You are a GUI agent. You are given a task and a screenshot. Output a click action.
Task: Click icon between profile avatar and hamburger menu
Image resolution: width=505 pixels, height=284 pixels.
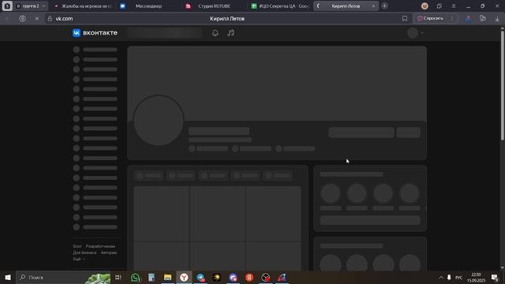[440, 6]
